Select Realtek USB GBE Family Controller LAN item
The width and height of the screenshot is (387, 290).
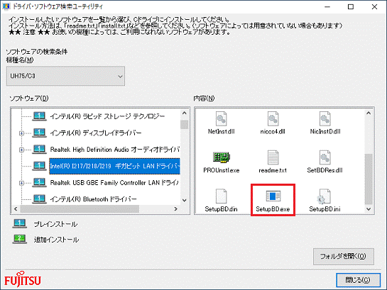coord(114,182)
